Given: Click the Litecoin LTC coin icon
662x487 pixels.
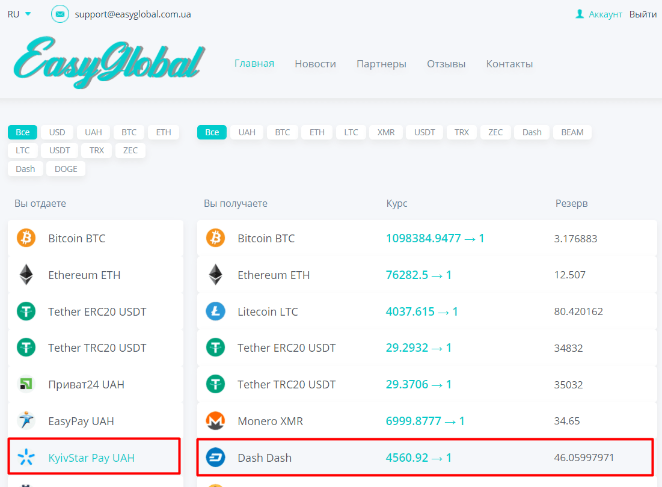Looking at the screenshot, I should click(215, 311).
